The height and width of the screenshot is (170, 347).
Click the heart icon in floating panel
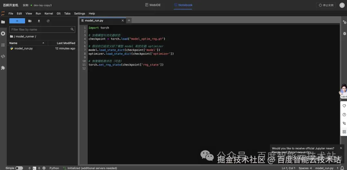pos(344,106)
